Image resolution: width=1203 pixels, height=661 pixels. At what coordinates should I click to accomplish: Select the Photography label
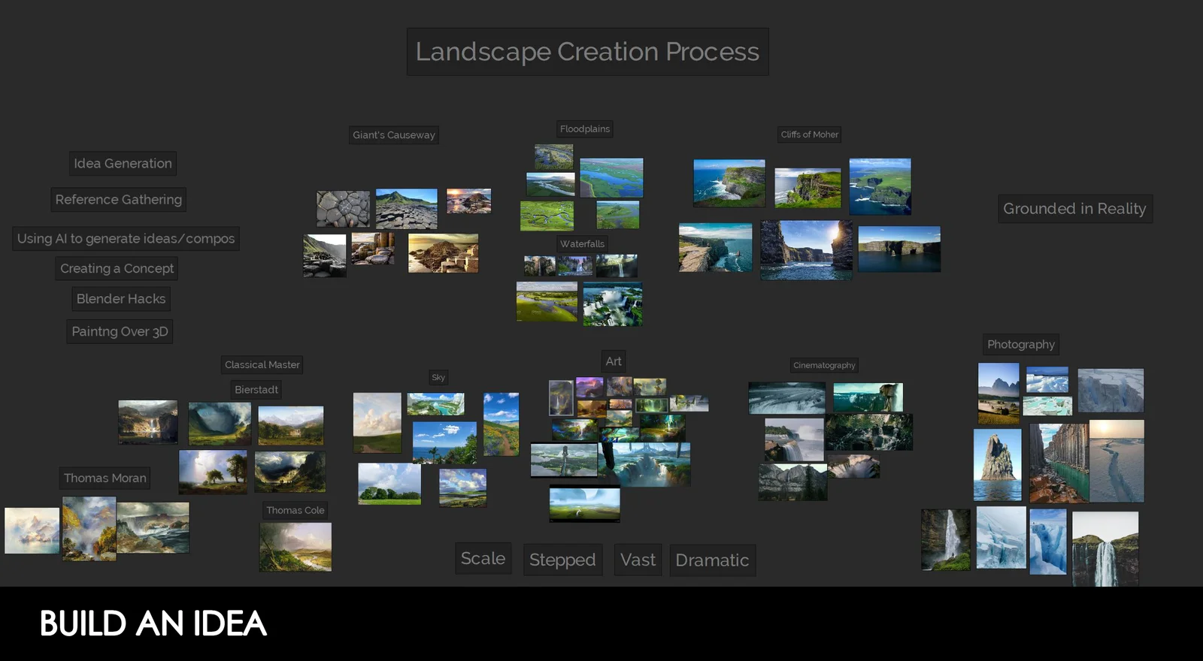(x=1021, y=344)
